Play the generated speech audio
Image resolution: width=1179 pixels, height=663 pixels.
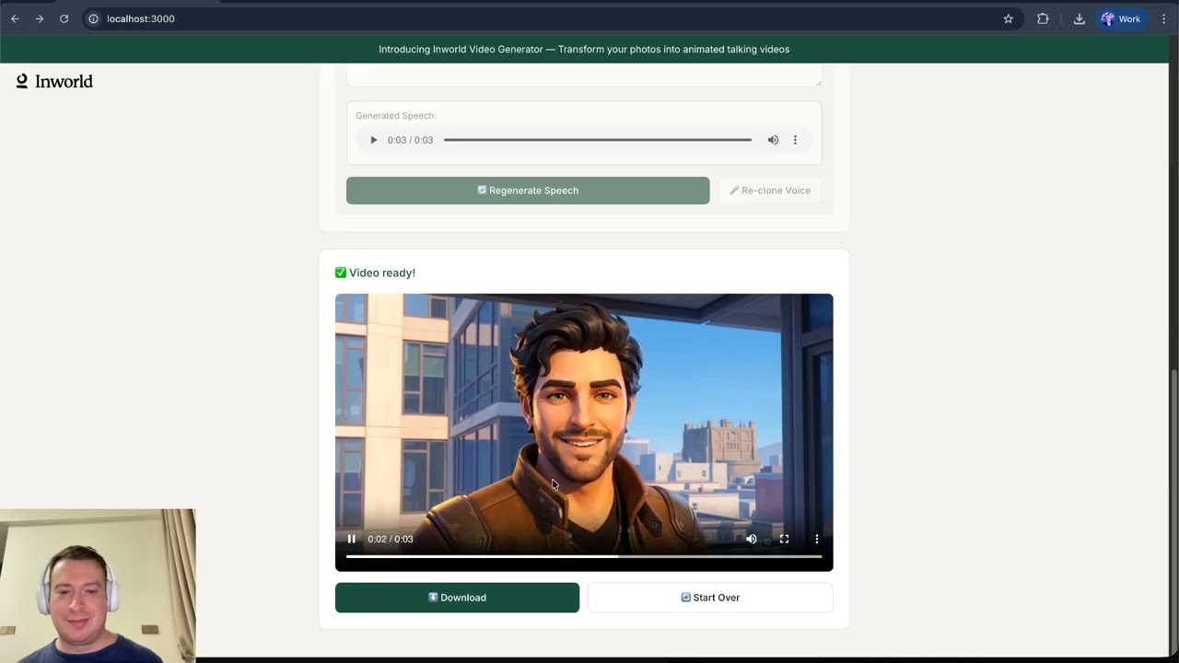coord(373,140)
